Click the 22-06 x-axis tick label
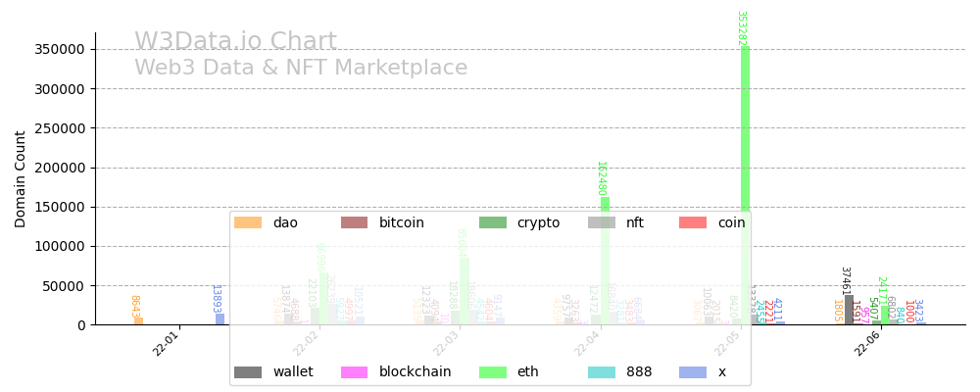 click(x=866, y=344)
